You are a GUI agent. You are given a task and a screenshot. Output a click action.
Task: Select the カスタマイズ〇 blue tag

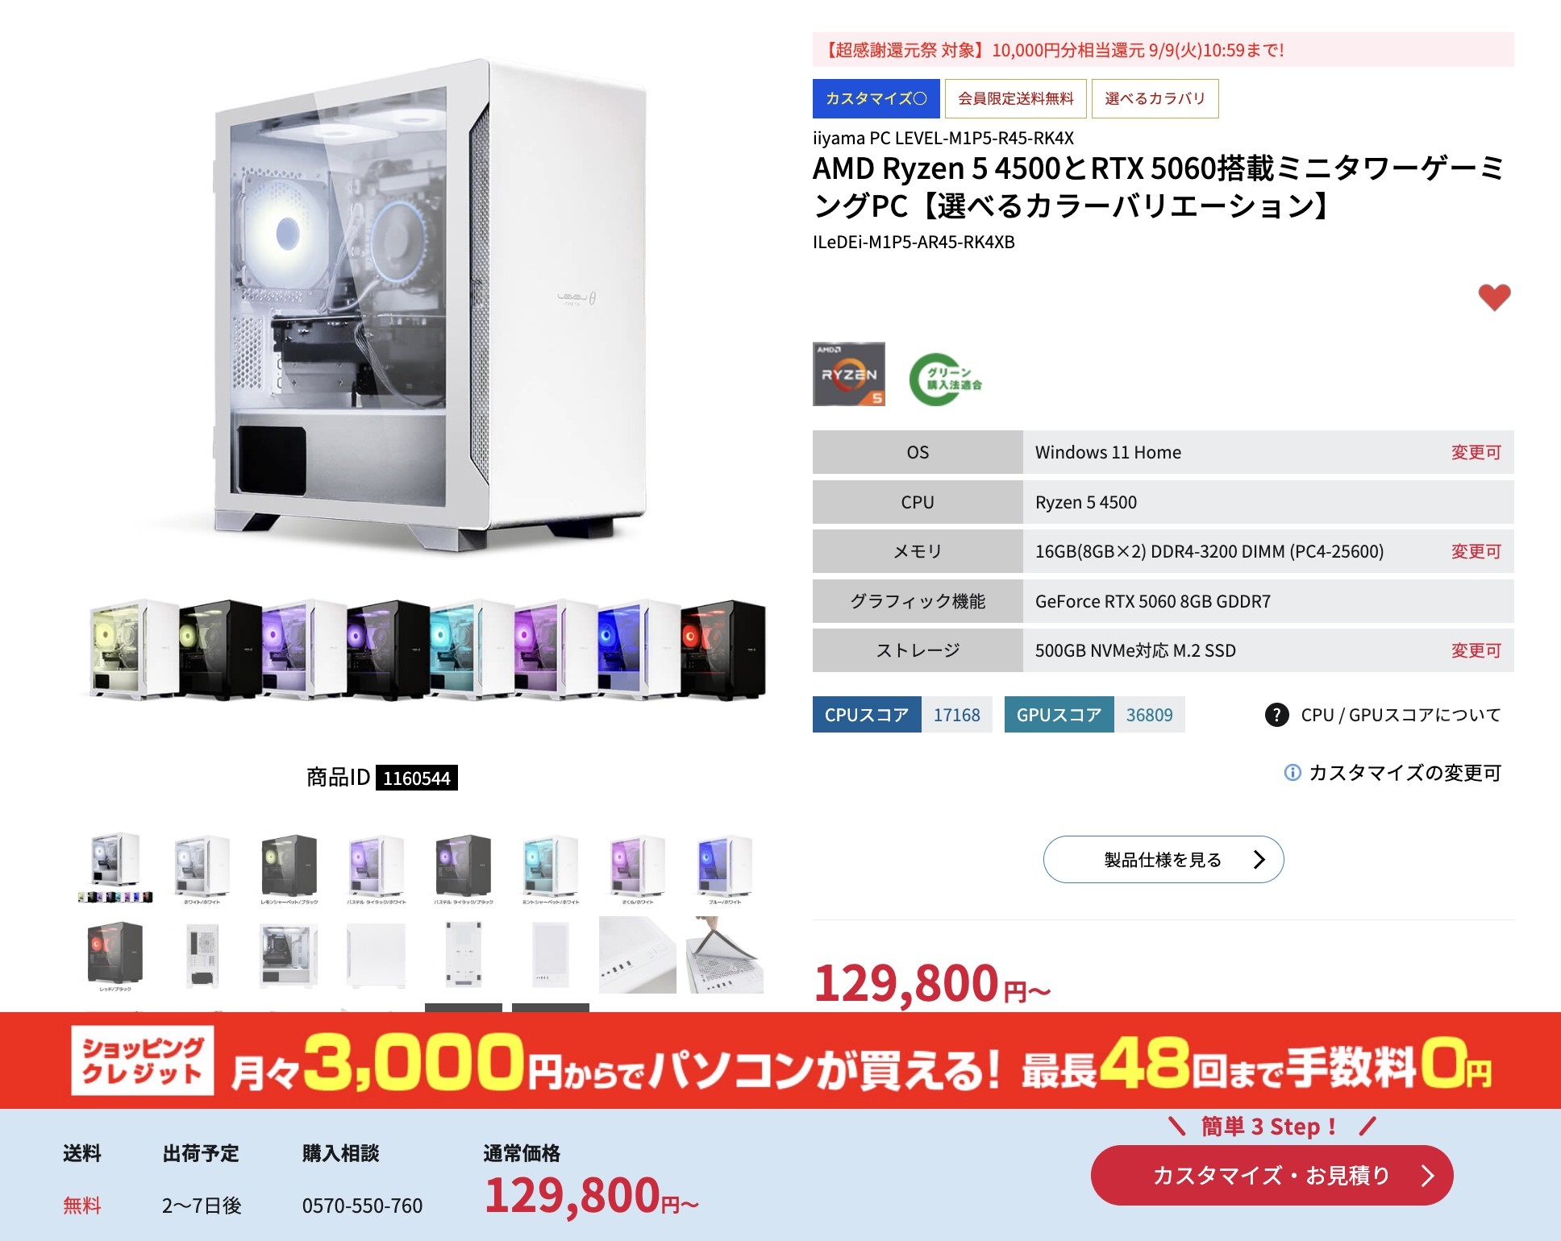tap(876, 98)
